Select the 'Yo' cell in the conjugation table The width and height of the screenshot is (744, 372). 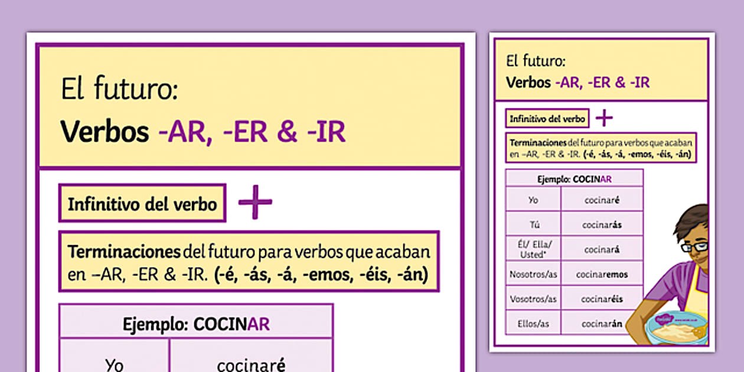click(533, 200)
